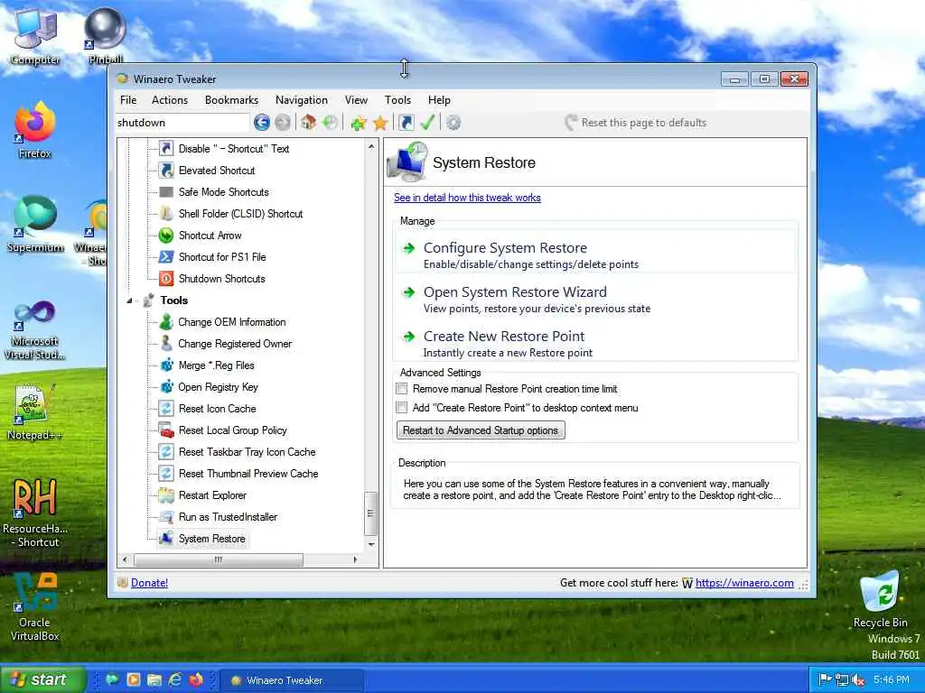
Task: Open the Navigation menu
Action: [x=302, y=100]
